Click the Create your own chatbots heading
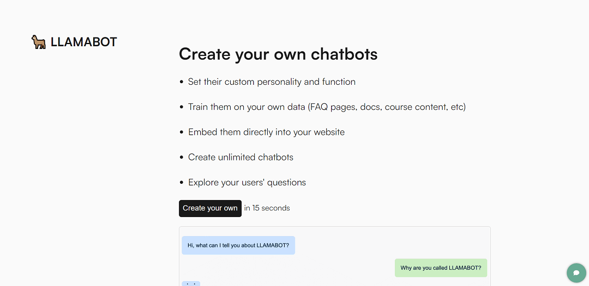 [278, 54]
